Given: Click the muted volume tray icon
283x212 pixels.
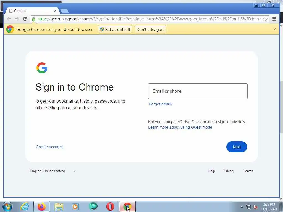Looking at the screenshot, I should pos(255,207).
